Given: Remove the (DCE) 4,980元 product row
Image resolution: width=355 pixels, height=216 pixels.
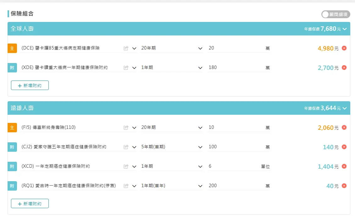Looking at the screenshot, I should pos(344,48).
